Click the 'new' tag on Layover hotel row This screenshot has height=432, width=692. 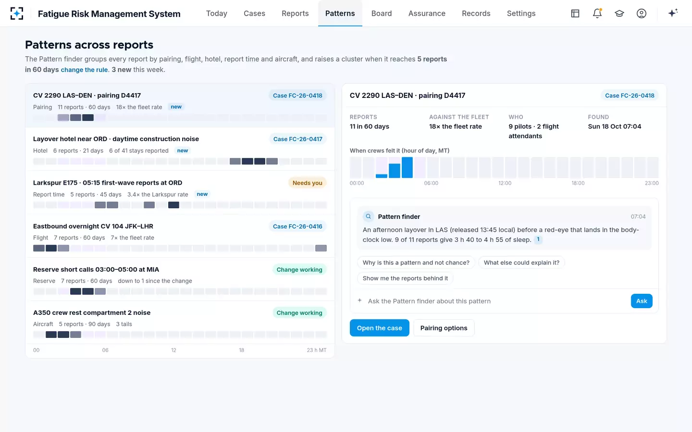coord(183,151)
